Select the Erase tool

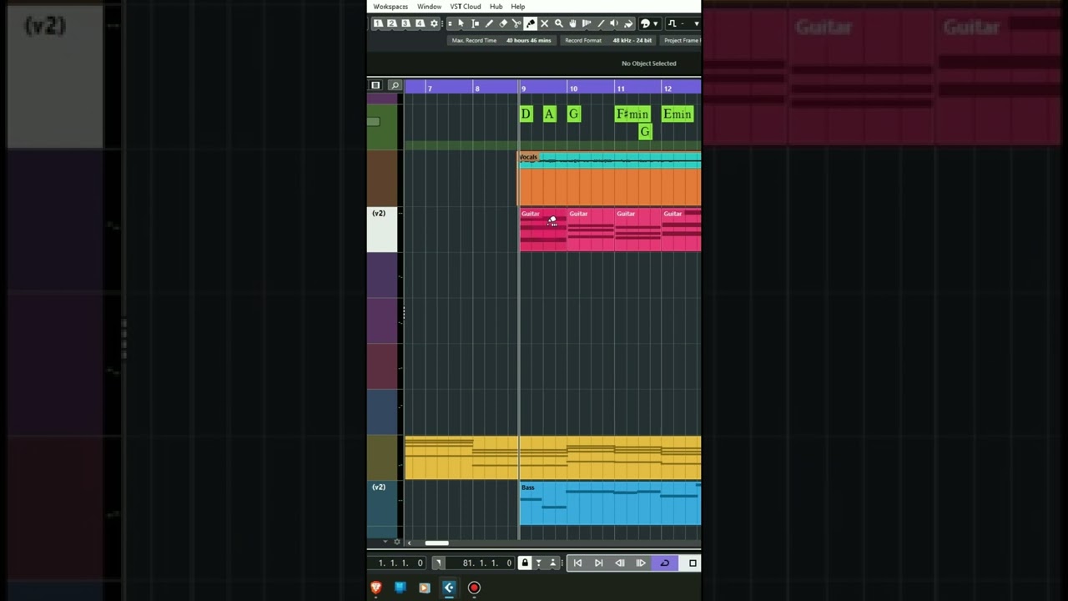tap(503, 23)
